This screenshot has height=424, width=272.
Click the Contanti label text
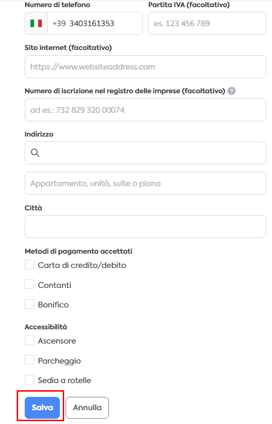[x=55, y=285]
